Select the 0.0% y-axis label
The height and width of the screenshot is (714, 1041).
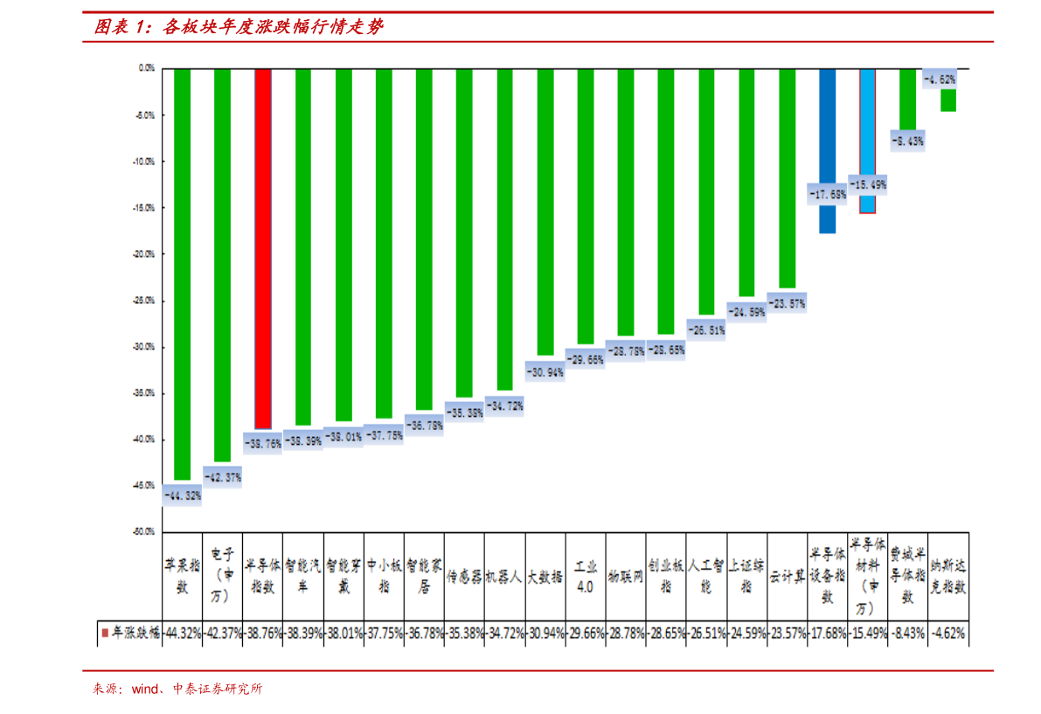[146, 68]
